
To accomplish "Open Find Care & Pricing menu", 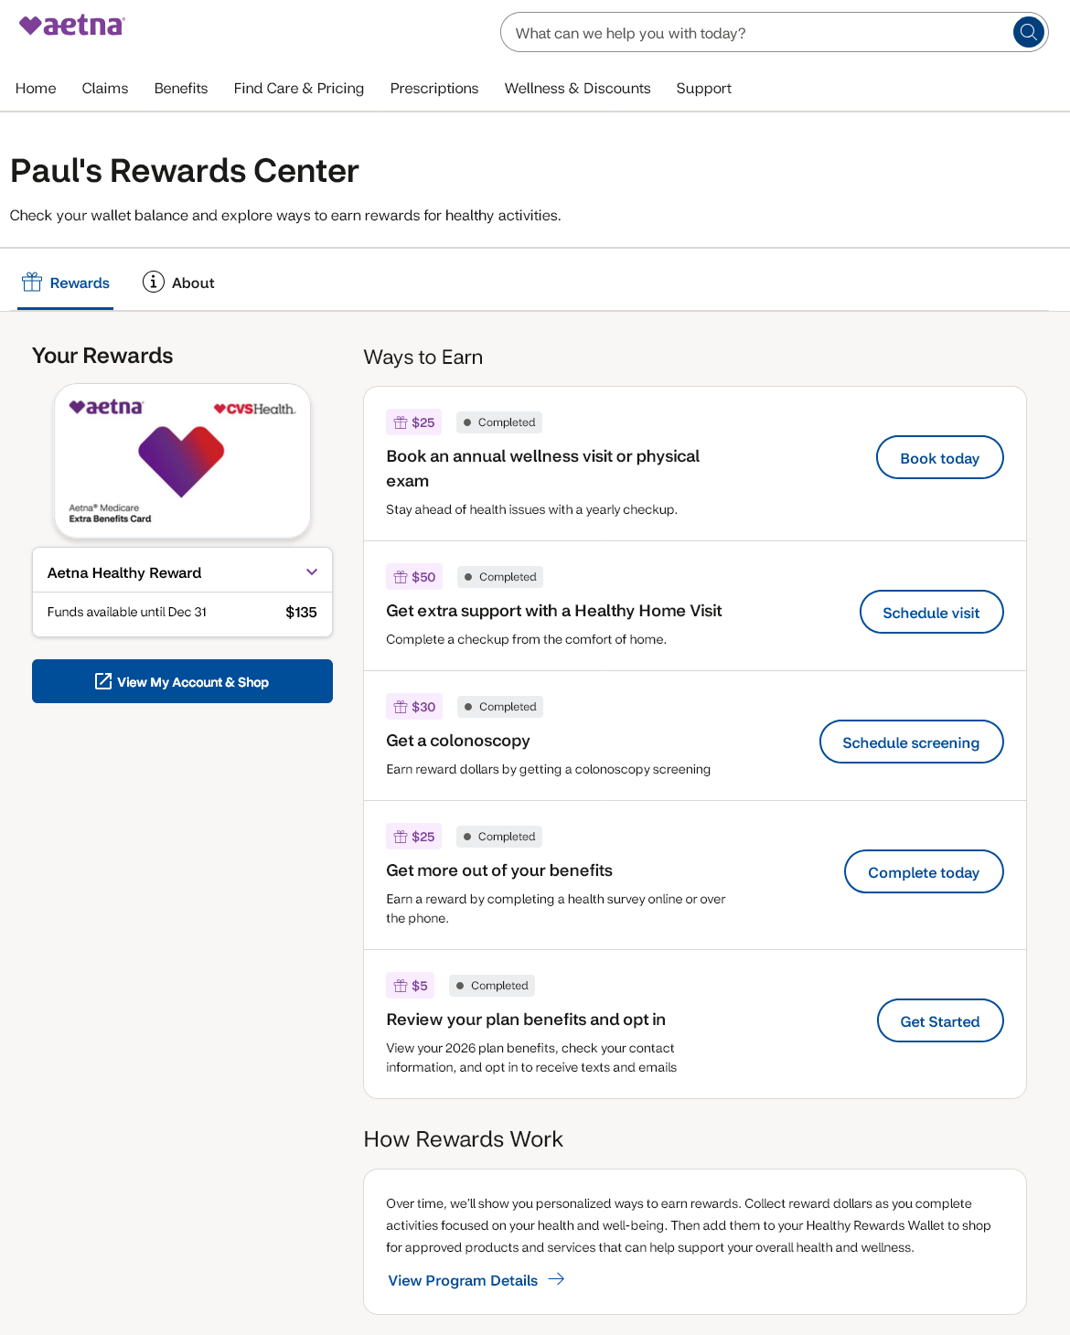I will [x=298, y=89].
